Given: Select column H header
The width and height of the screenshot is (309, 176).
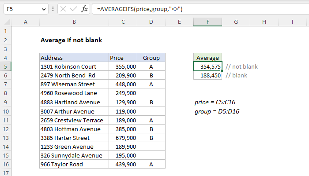Looking at the screenshot, I should [264, 22].
